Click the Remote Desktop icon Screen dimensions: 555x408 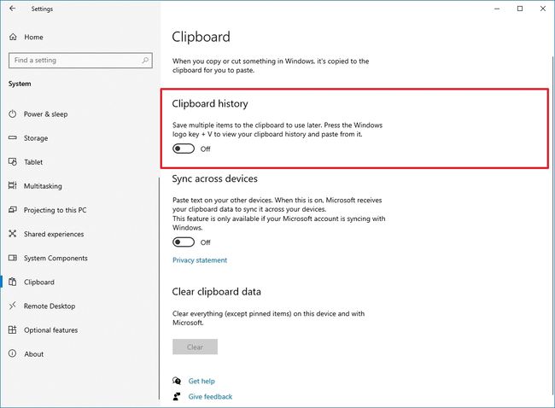[x=13, y=306]
